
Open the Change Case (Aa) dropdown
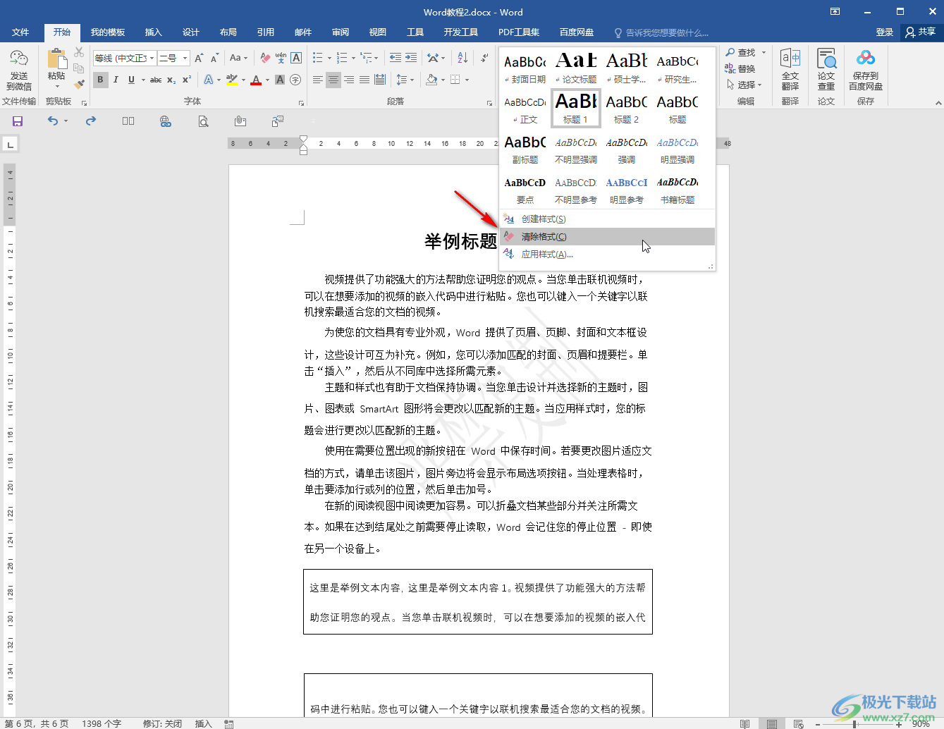click(x=239, y=58)
